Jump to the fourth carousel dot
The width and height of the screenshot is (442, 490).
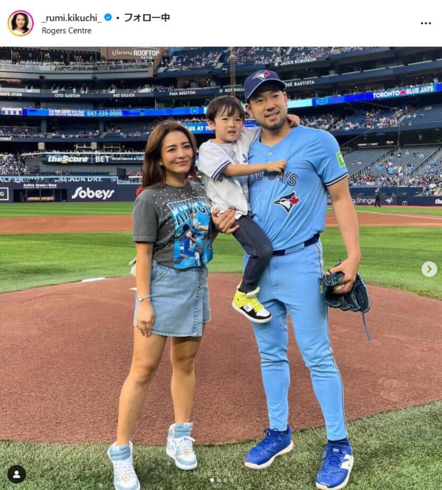pos(232,480)
